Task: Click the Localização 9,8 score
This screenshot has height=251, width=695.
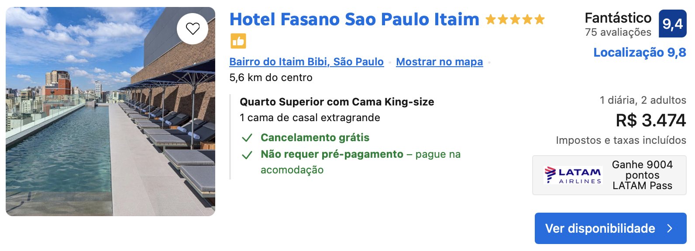Action: (640, 52)
